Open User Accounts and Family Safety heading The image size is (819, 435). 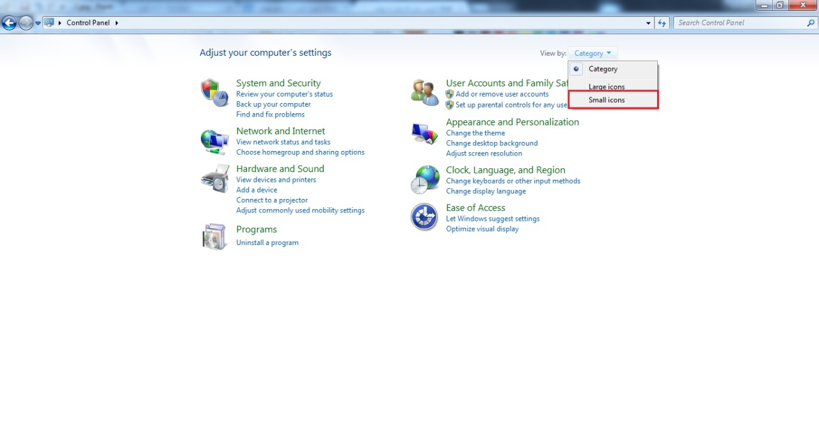point(507,83)
